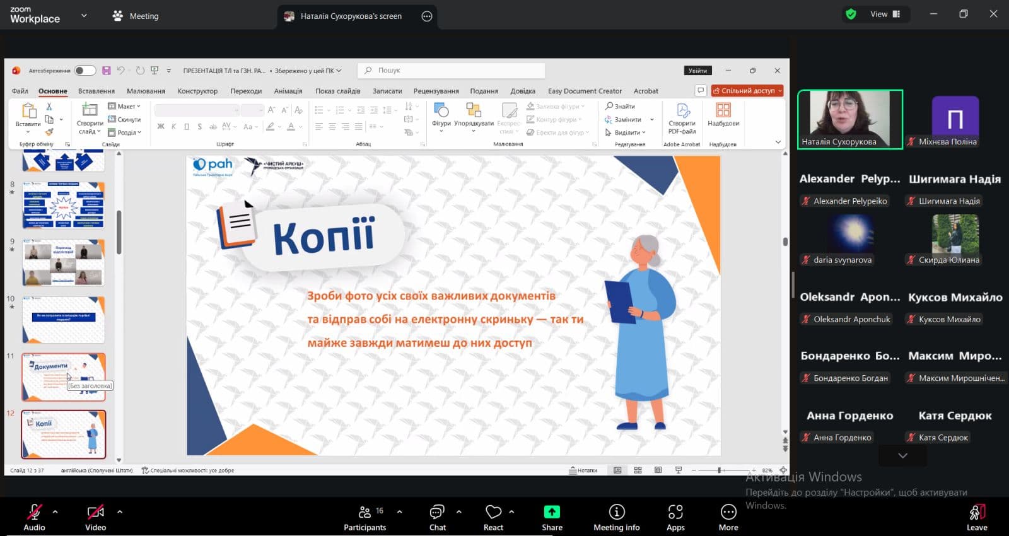Switch to the Анімація ribbon tab
Image resolution: width=1009 pixels, height=536 pixels.
point(288,91)
